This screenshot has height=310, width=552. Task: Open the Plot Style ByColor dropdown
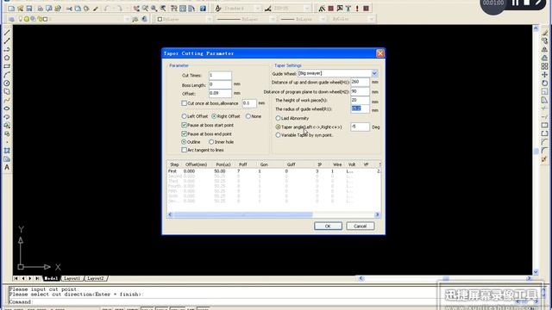click(x=372, y=19)
